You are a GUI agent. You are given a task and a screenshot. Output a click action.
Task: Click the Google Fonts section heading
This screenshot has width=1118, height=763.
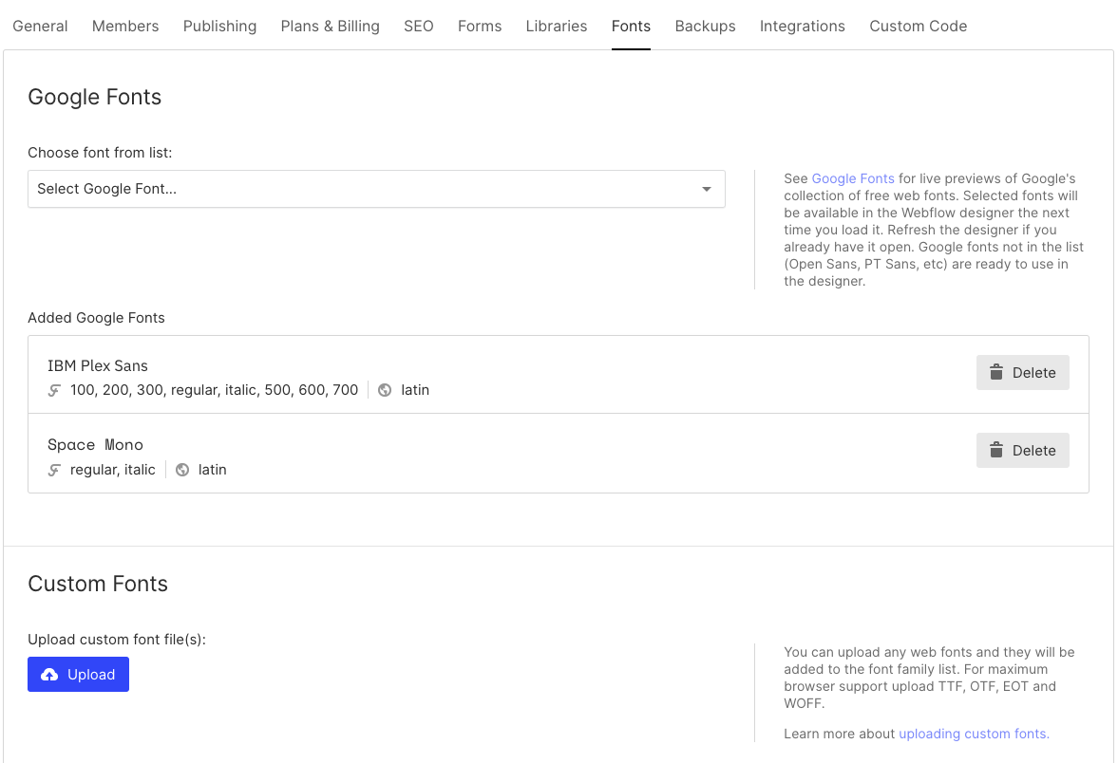pyautogui.click(x=95, y=97)
